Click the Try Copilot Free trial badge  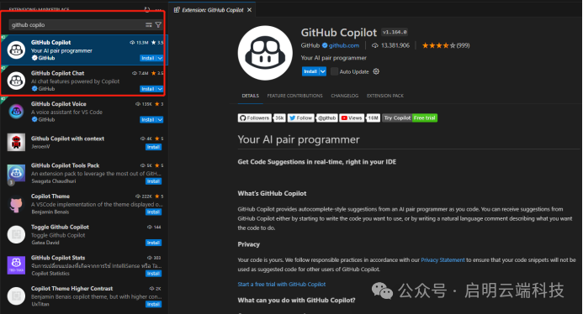410,118
